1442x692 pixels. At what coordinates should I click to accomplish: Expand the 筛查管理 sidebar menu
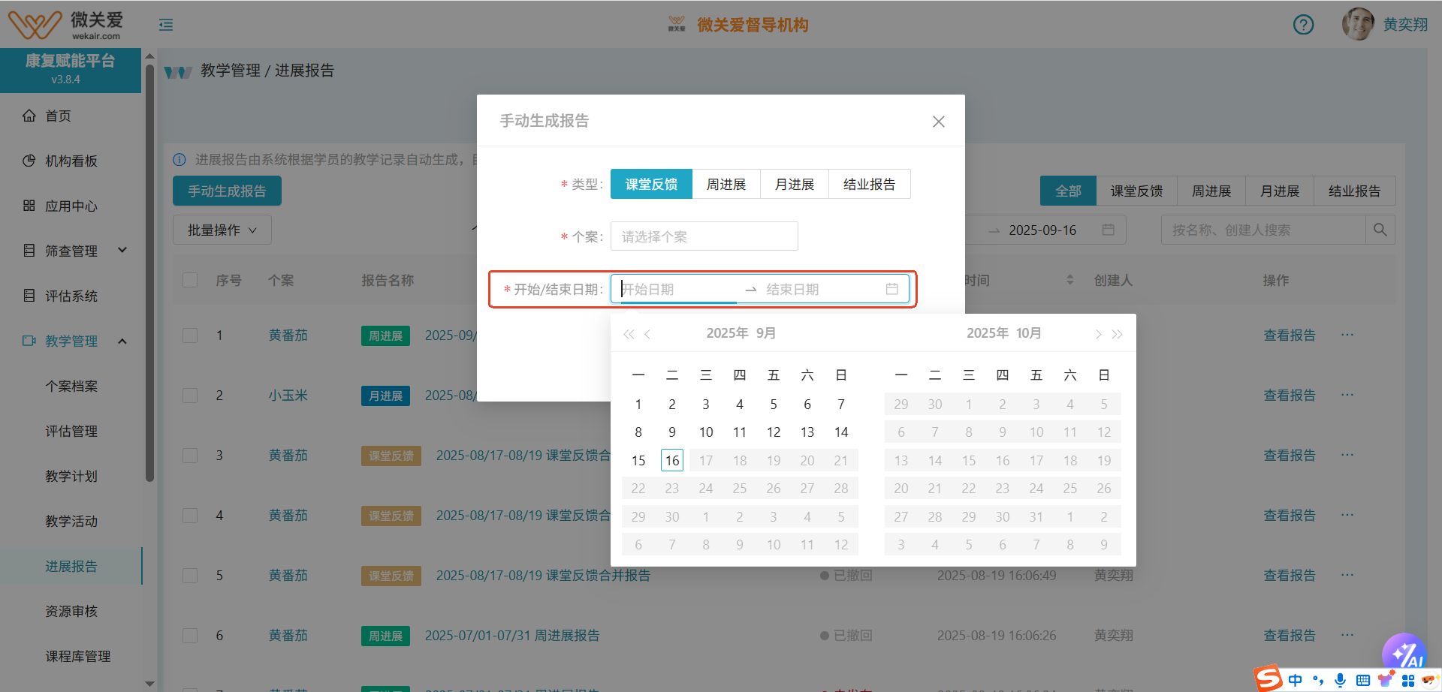(x=71, y=251)
